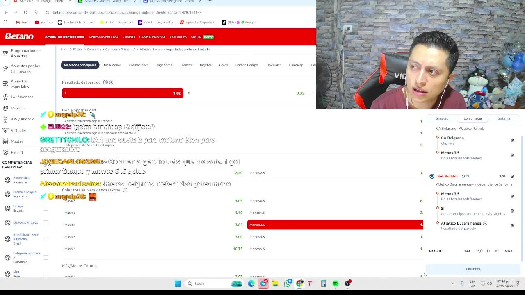The width and height of the screenshot is (525, 295).
Task: Open OBS Studio from the taskbar
Action: click(348, 284)
